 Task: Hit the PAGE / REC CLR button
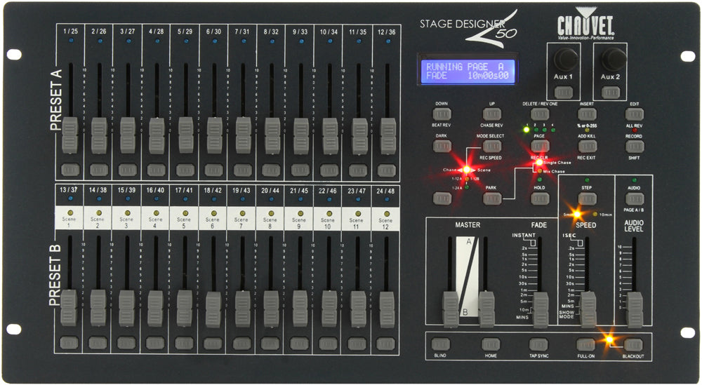pyautogui.click(x=540, y=147)
